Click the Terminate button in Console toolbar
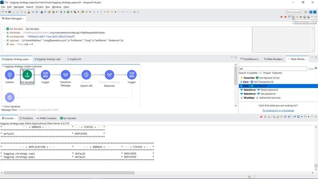318x179 pixels. tap(261, 117)
